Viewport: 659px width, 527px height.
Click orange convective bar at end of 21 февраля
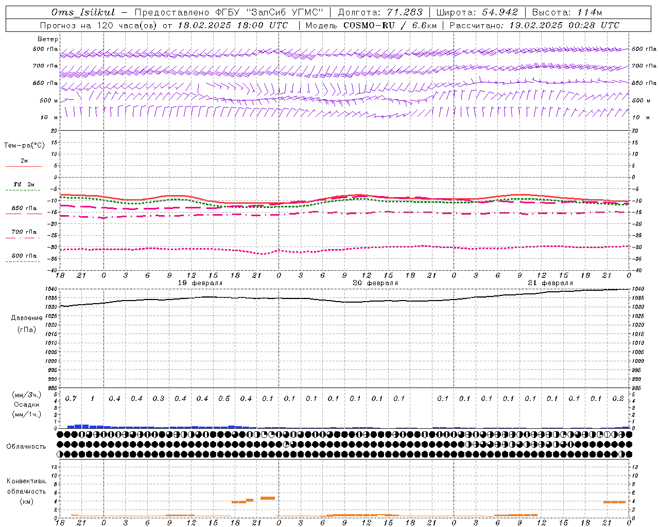614,502
